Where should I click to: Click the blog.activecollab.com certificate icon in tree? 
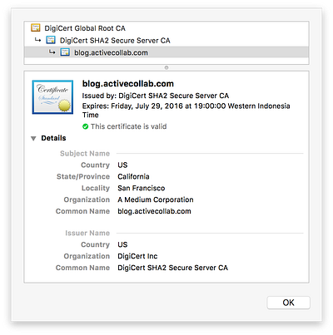[x=65, y=52]
